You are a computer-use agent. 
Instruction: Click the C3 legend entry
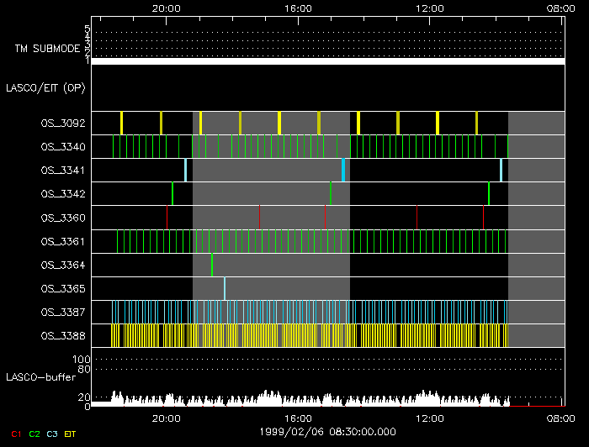tap(52, 434)
